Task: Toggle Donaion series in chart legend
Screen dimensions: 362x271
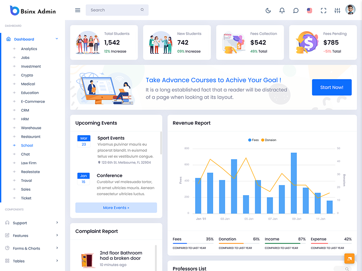Action: 269,140
